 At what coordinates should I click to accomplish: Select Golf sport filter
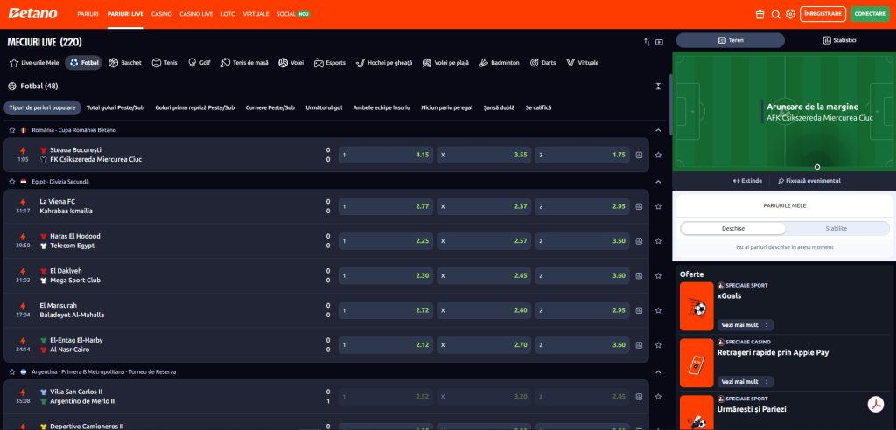coord(199,63)
